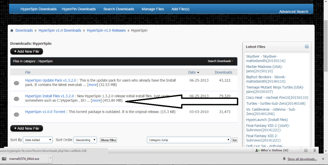
Task: Click Show all downloads link
Action: (302, 159)
